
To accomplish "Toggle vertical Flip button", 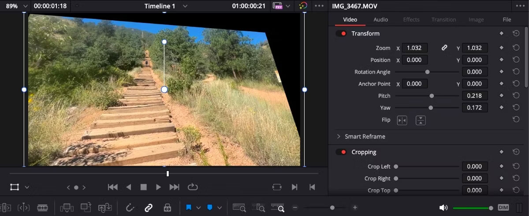I will (421, 120).
